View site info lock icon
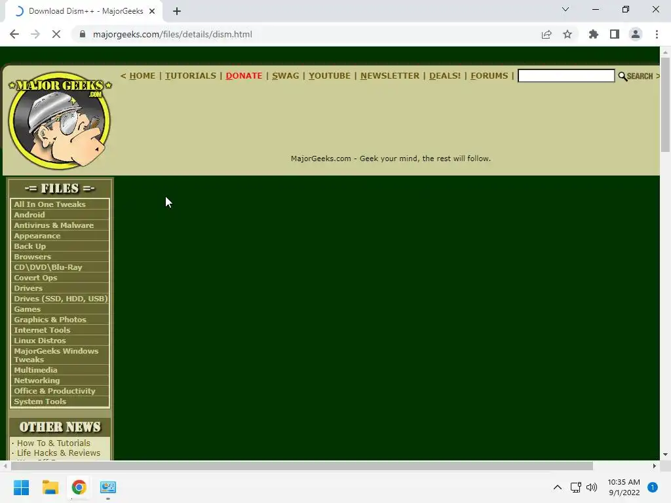This screenshot has width=671, height=503. [x=83, y=34]
